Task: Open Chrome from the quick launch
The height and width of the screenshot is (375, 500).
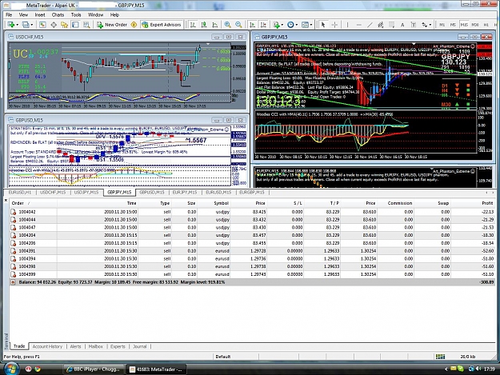Action: [38, 369]
